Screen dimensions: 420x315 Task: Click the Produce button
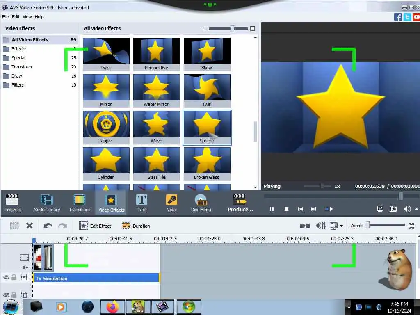tap(240, 203)
